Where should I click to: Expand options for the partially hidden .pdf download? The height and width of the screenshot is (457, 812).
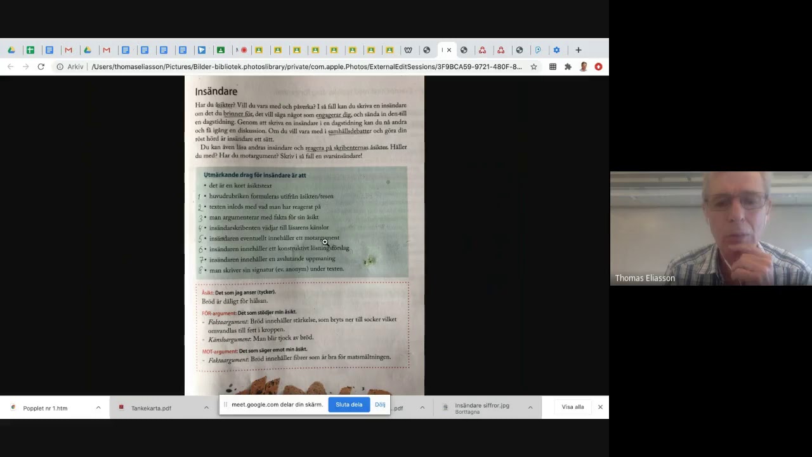[422, 407]
